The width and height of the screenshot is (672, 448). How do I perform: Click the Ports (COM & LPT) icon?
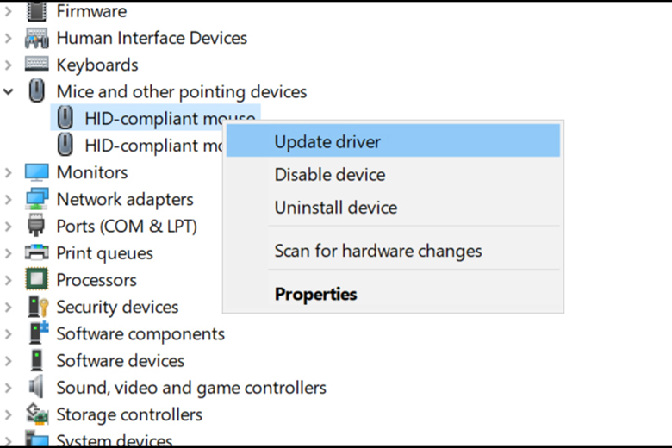pos(37,227)
